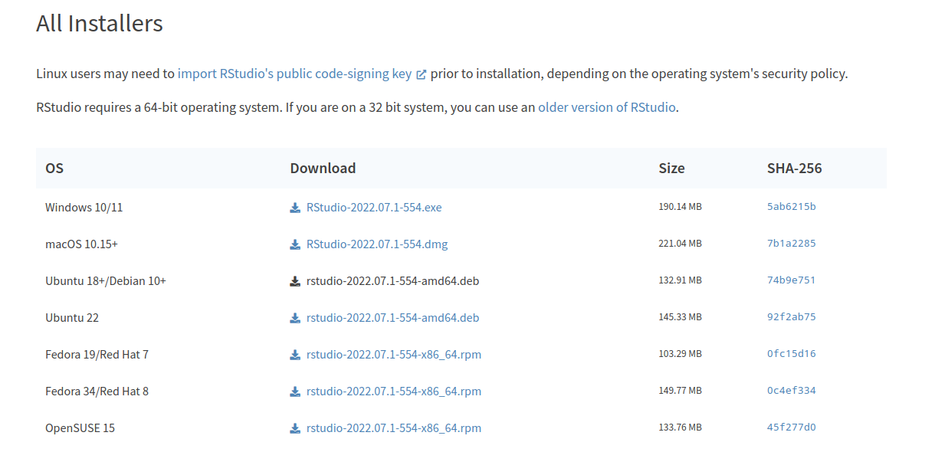Click download icon beside RStudio .exe installer

(x=295, y=208)
